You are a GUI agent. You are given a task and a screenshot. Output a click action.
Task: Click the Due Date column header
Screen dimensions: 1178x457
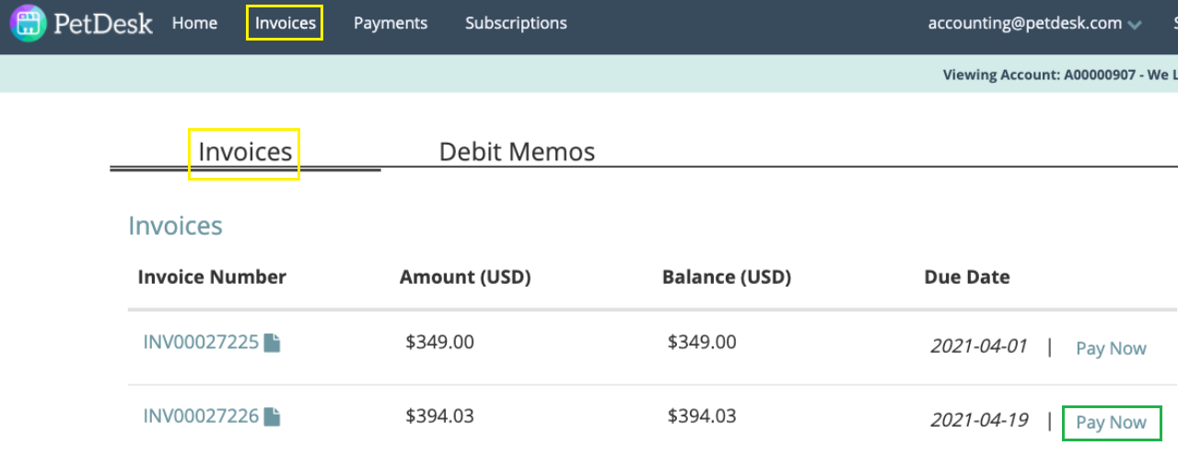(967, 277)
